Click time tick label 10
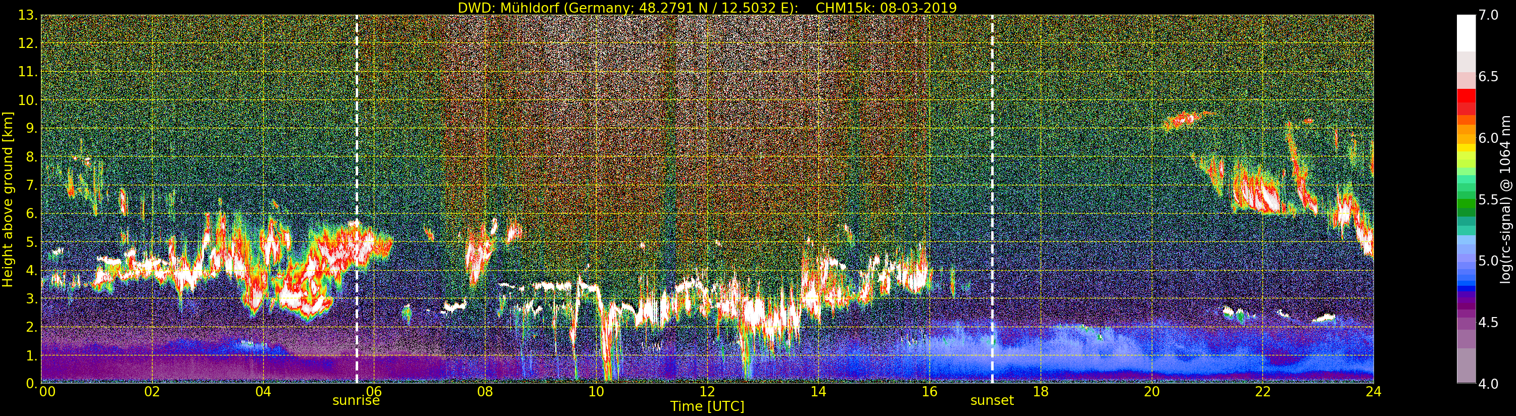The width and height of the screenshot is (1516, 416). tap(596, 392)
